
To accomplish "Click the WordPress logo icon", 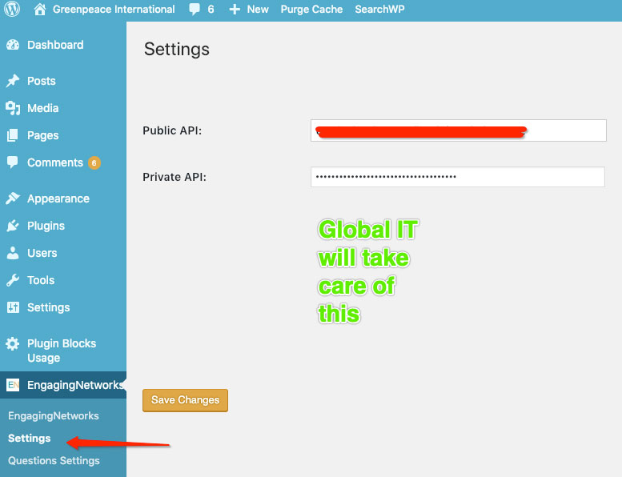I will pos(12,9).
